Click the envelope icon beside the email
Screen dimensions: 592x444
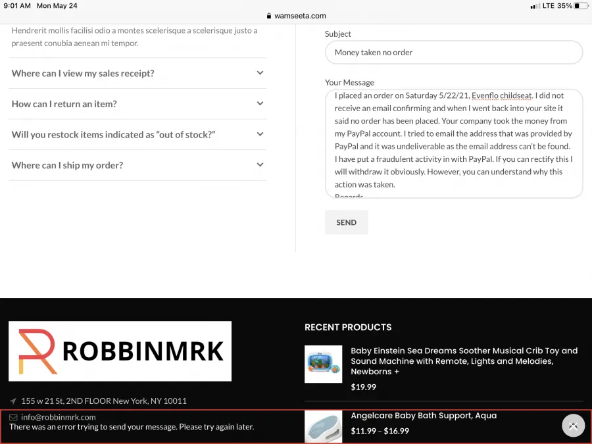[13, 417]
